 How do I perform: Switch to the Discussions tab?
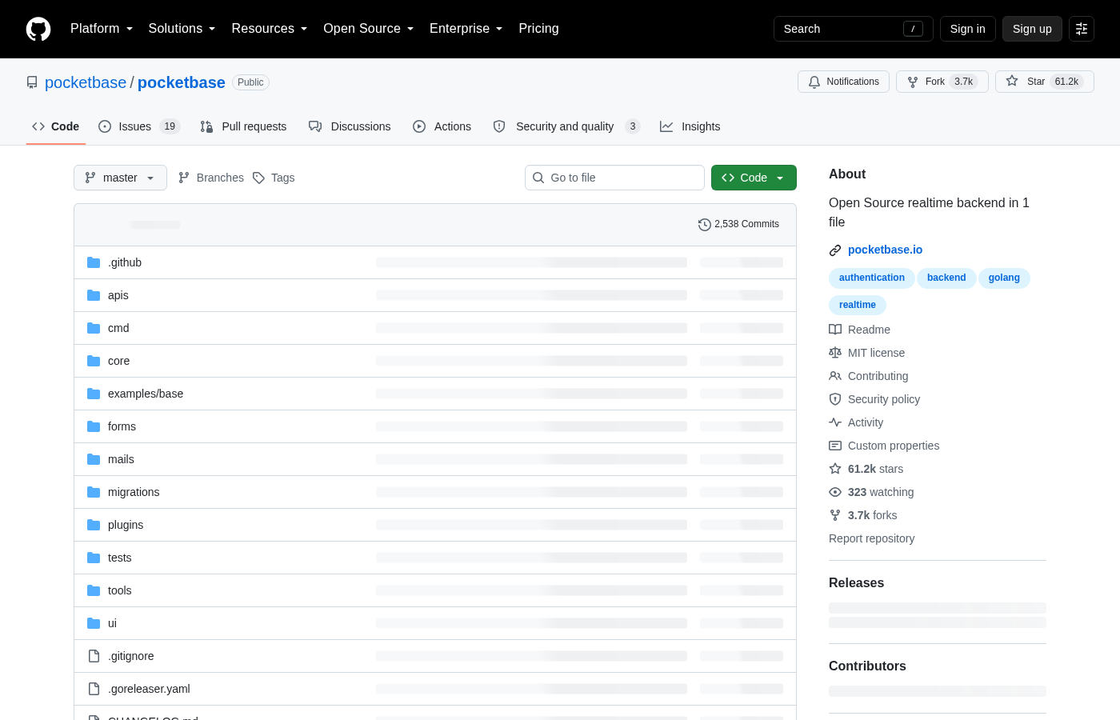point(350,126)
